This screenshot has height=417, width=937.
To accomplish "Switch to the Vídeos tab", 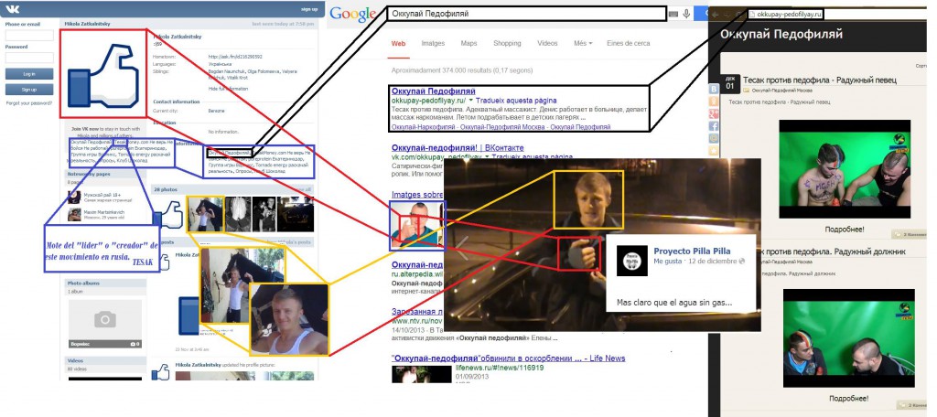I will click(547, 44).
